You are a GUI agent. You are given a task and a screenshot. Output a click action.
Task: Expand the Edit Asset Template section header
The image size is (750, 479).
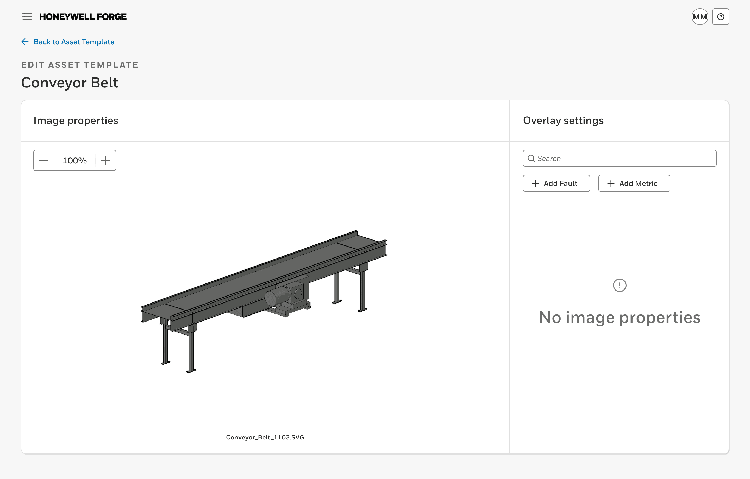point(80,65)
